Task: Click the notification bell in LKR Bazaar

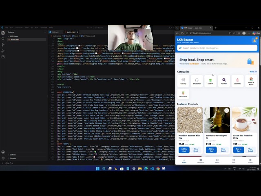Action: pos(254,40)
